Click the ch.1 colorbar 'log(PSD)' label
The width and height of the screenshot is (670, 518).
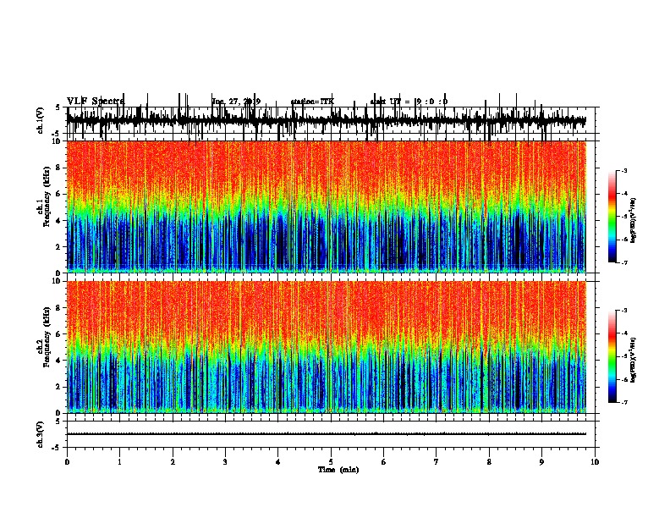634,221
